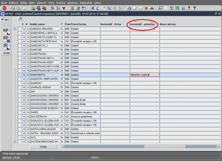Tick the checkbox in ZAMKARSTVI row
Screen dimensions: 222x161
pos(19,75)
